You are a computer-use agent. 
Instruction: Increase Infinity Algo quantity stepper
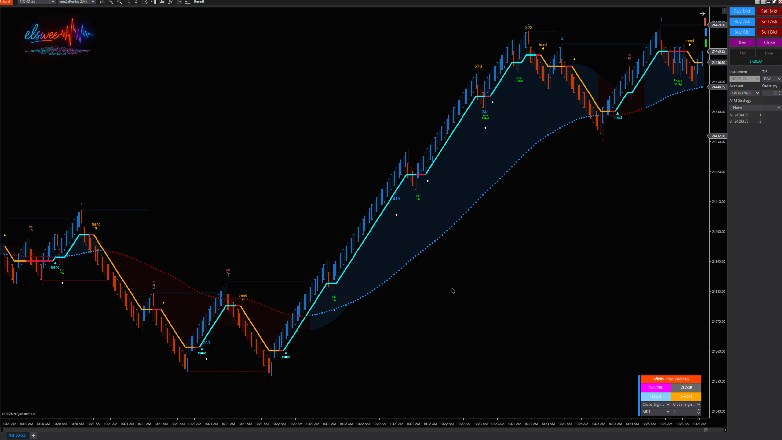coord(699,410)
